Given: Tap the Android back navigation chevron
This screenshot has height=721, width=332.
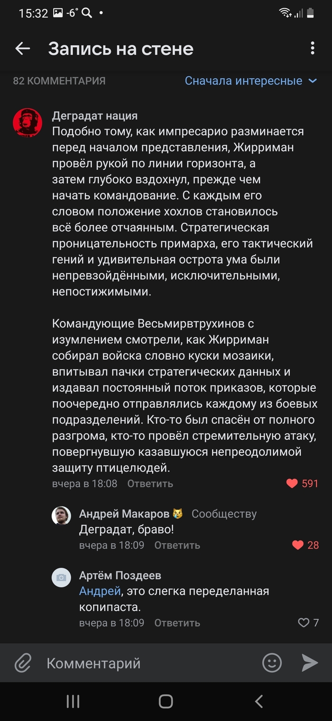Looking at the screenshot, I should coord(258,702).
